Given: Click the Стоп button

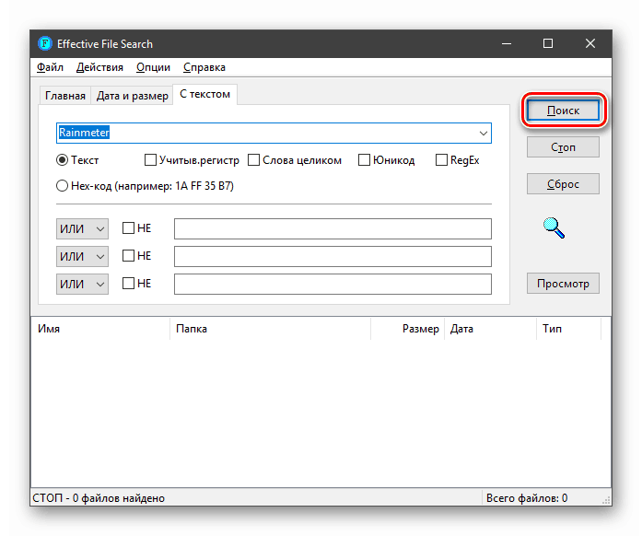Looking at the screenshot, I should pos(563,147).
